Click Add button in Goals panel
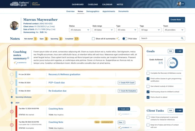Viewport: 195px width, 131px height. click(179, 51)
